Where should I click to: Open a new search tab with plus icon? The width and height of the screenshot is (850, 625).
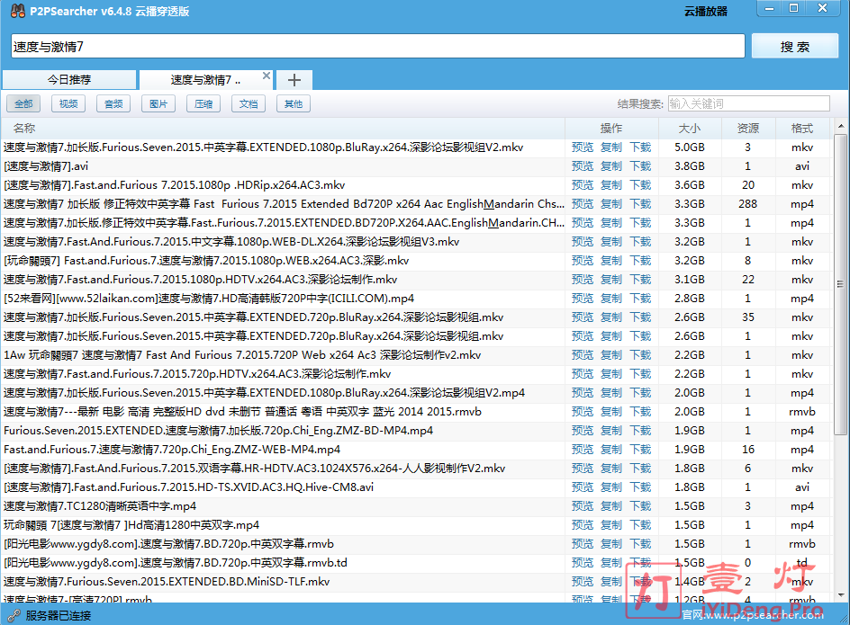pos(294,79)
